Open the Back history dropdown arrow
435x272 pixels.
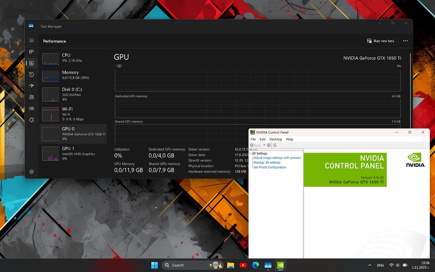264,145
